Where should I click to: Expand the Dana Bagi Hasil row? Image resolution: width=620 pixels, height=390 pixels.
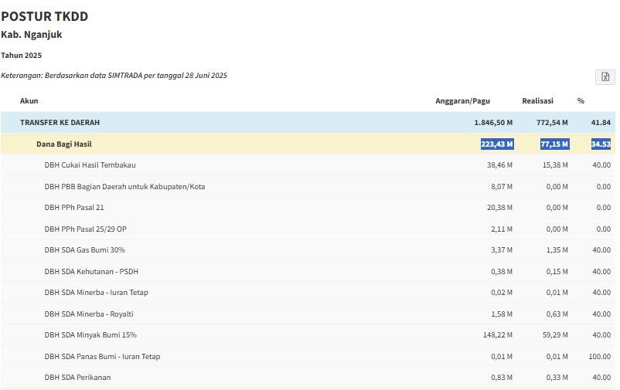pos(64,144)
